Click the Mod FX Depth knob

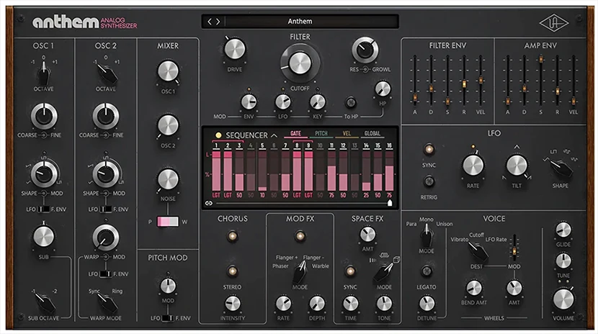pyautogui.click(x=316, y=304)
